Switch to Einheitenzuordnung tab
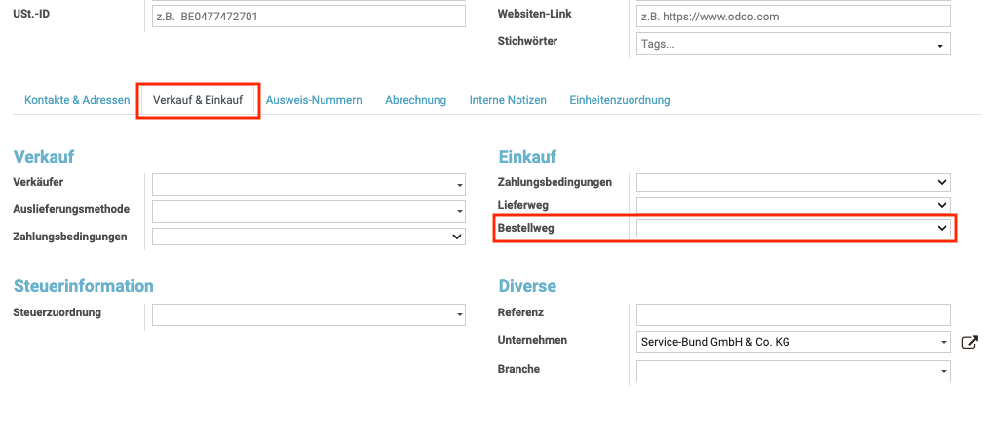This screenshot has height=437, width=995. coord(620,100)
